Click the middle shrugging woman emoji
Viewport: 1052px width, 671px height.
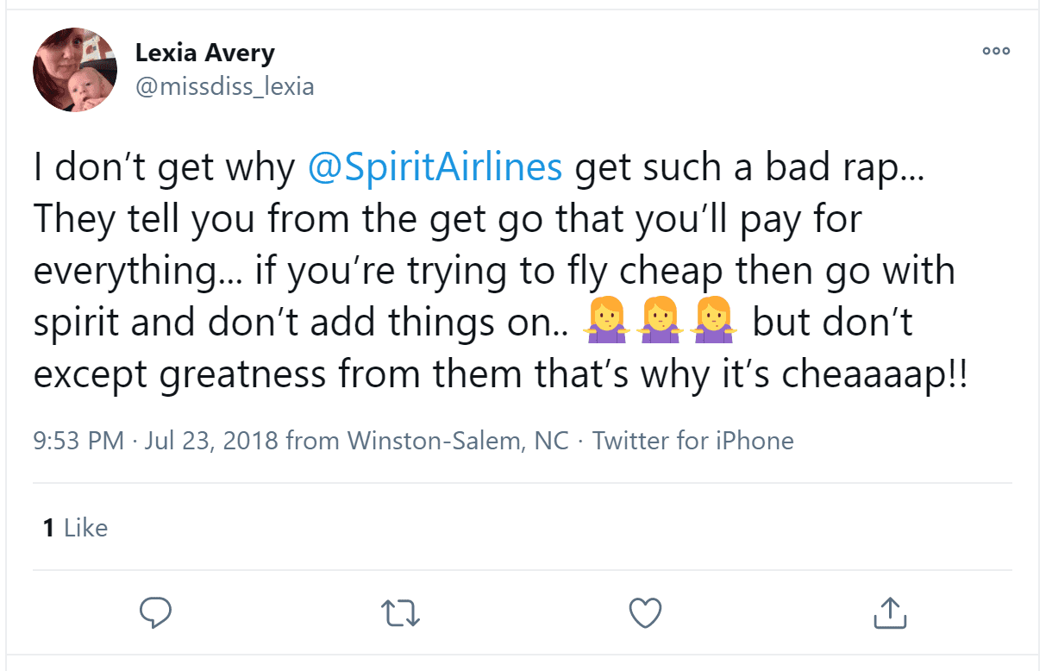tap(655, 324)
